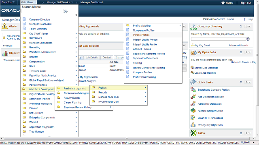
Task: Open the Quick Links settings gear dropdown
Action: pyautogui.click(x=248, y=82)
